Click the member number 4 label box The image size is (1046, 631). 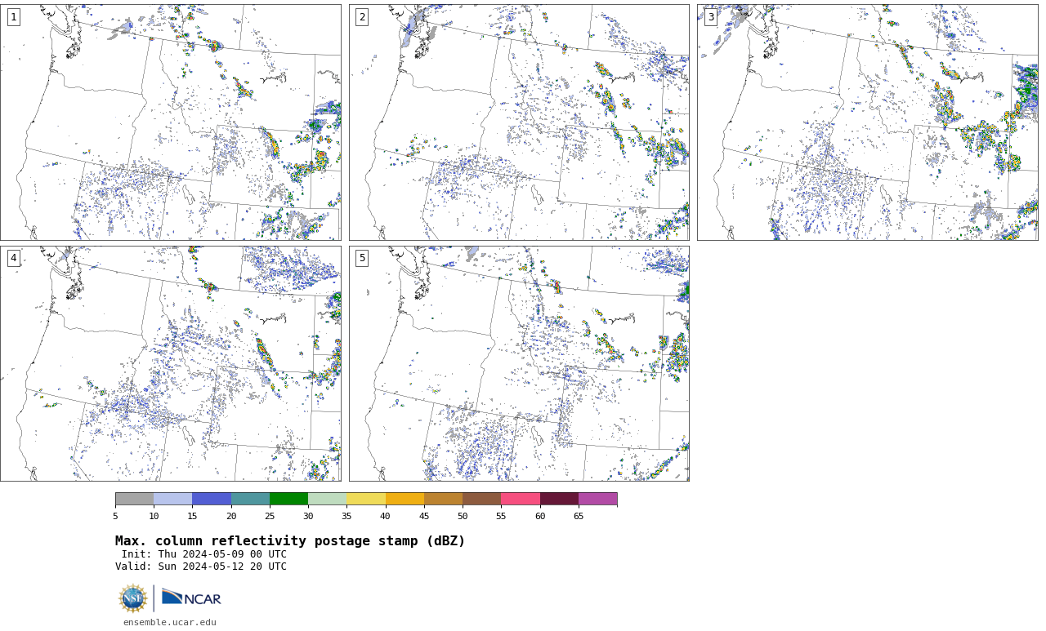coord(13,258)
